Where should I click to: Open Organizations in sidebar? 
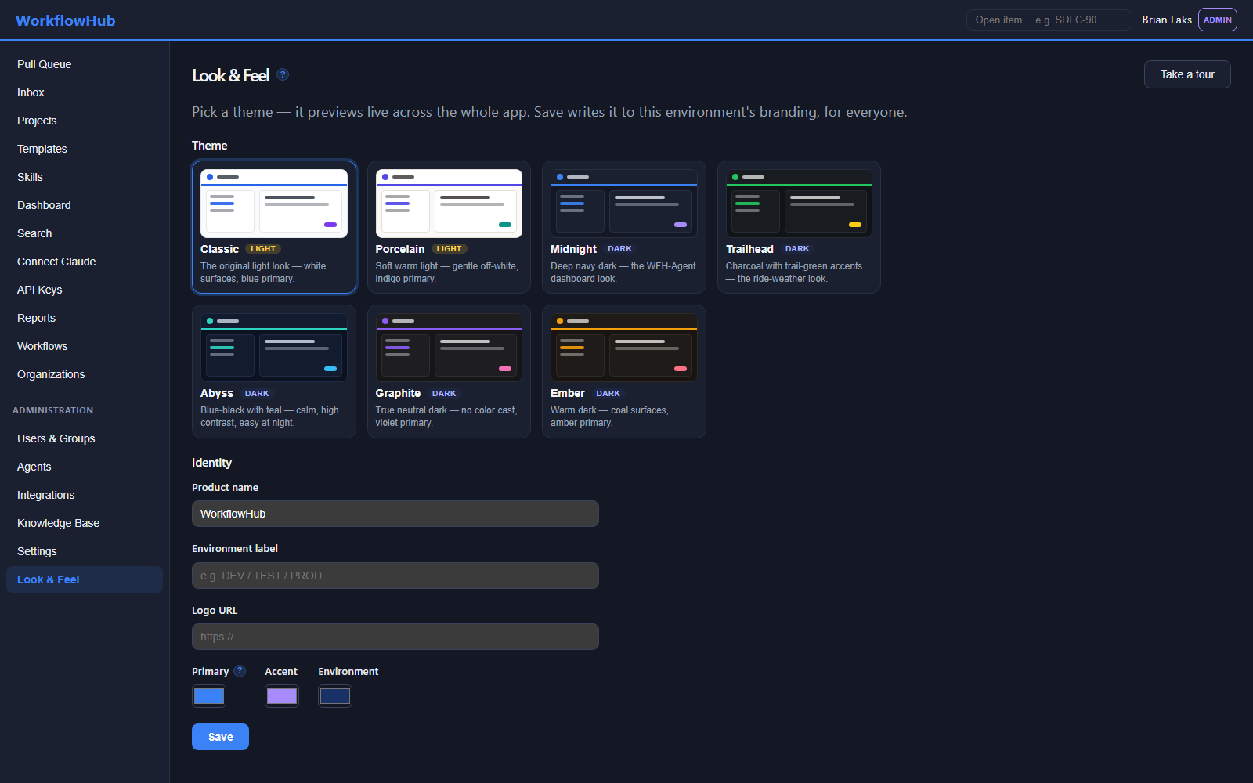pyautogui.click(x=85, y=374)
